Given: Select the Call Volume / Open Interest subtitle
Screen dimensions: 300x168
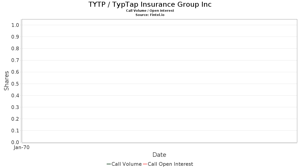Looking at the screenshot, I should click(150, 11).
